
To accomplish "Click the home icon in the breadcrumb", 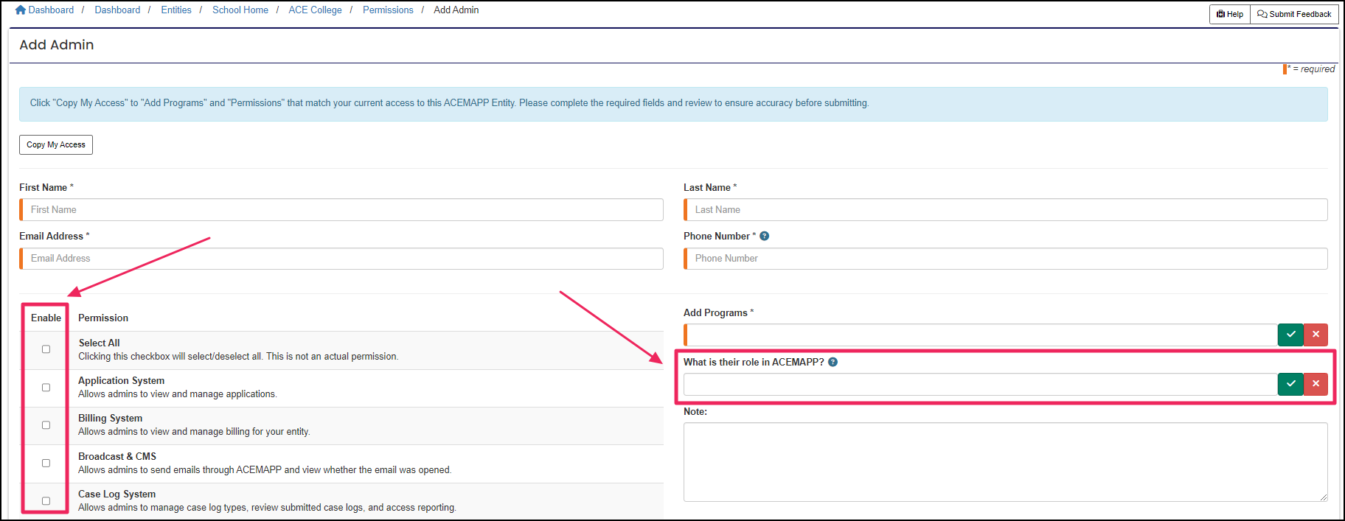I will (x=21, y=10).
